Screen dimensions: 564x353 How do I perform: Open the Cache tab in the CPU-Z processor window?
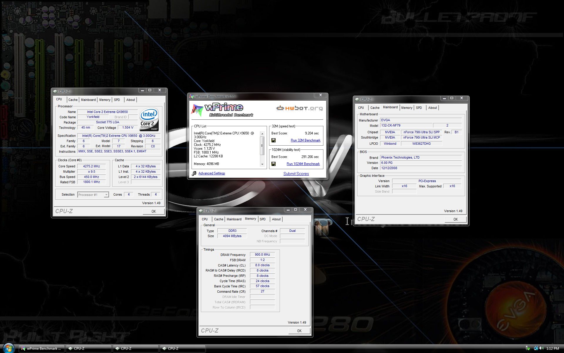(x=73, y=100)
